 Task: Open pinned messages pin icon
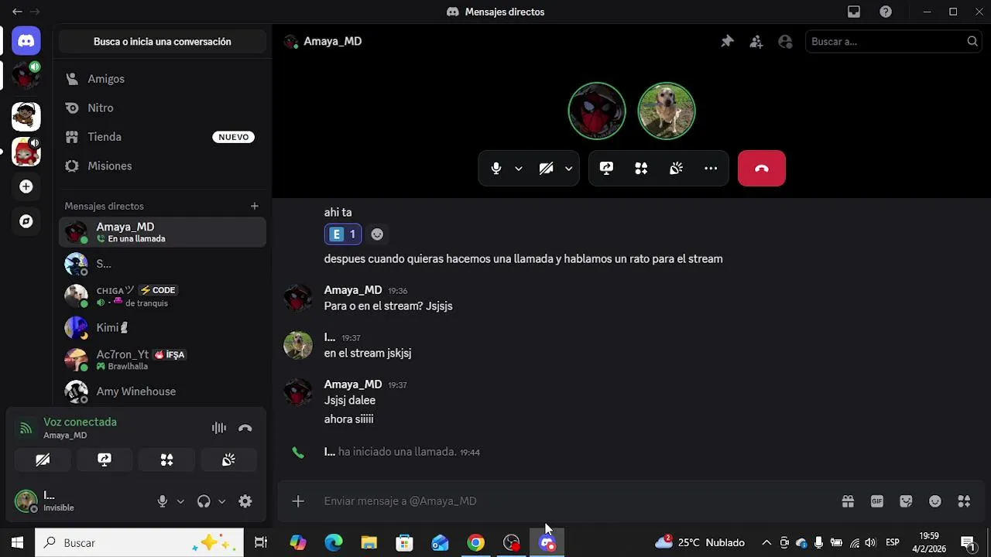coord(727,42)
